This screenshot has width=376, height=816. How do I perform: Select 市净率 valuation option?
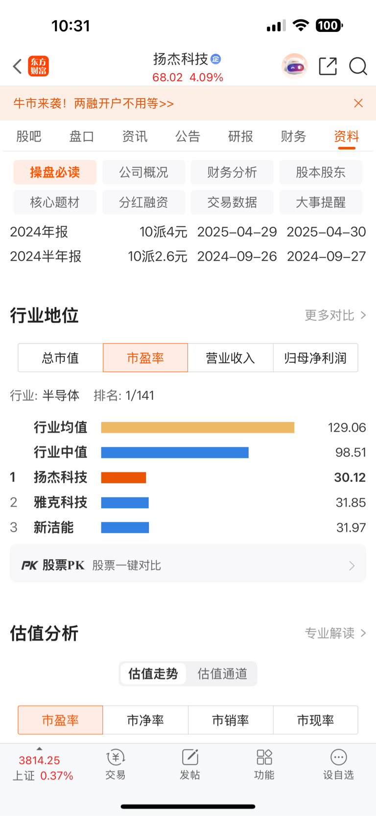(145, 720)
